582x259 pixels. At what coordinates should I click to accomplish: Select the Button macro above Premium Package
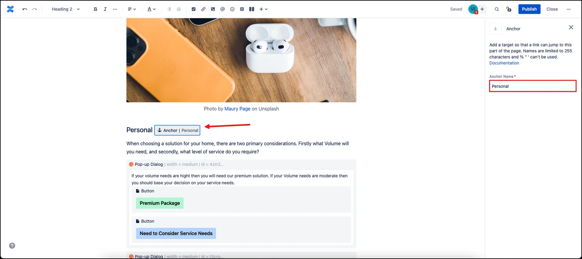[145, 191]
